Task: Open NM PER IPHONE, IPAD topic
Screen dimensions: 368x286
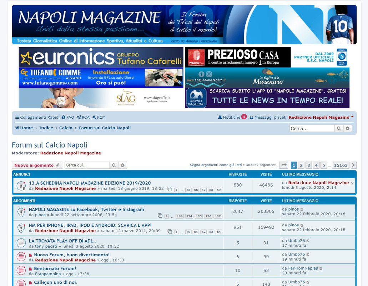Action: [90, 225]
